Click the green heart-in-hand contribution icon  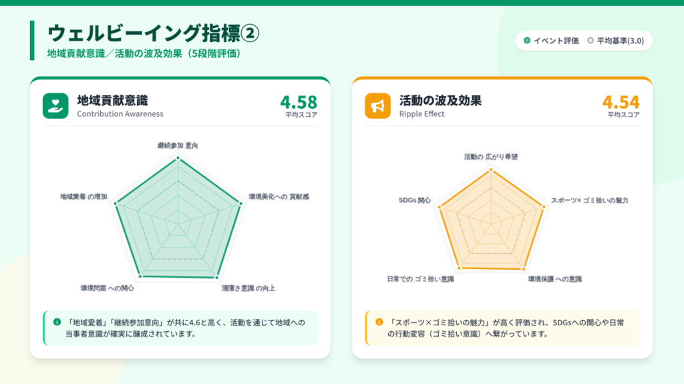[x=55, y=106]
